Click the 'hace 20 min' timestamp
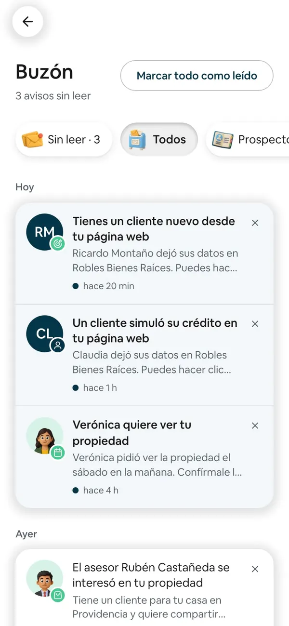Screen dimensions: 289x626 point(108,286)
